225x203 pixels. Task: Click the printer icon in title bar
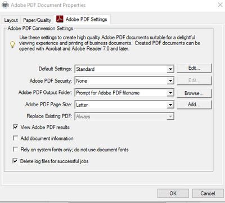tap(5, 5)
